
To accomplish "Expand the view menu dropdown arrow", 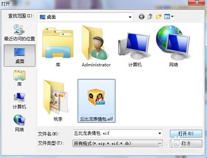I will [172, 16].
